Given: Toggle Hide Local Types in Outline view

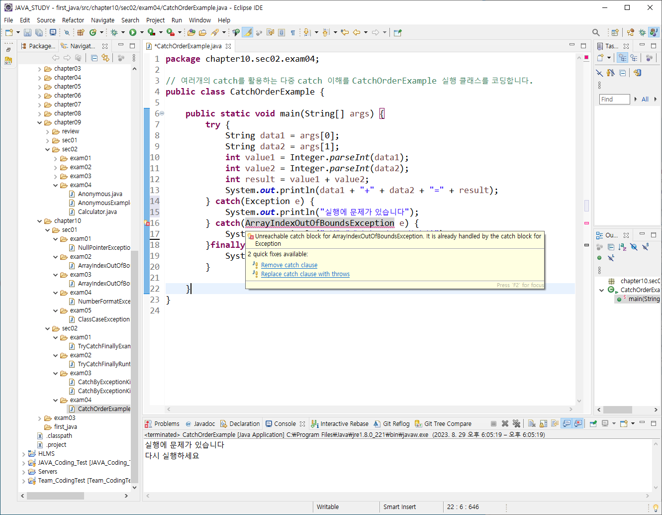Looking at the screenshot, I should (611, 258).
